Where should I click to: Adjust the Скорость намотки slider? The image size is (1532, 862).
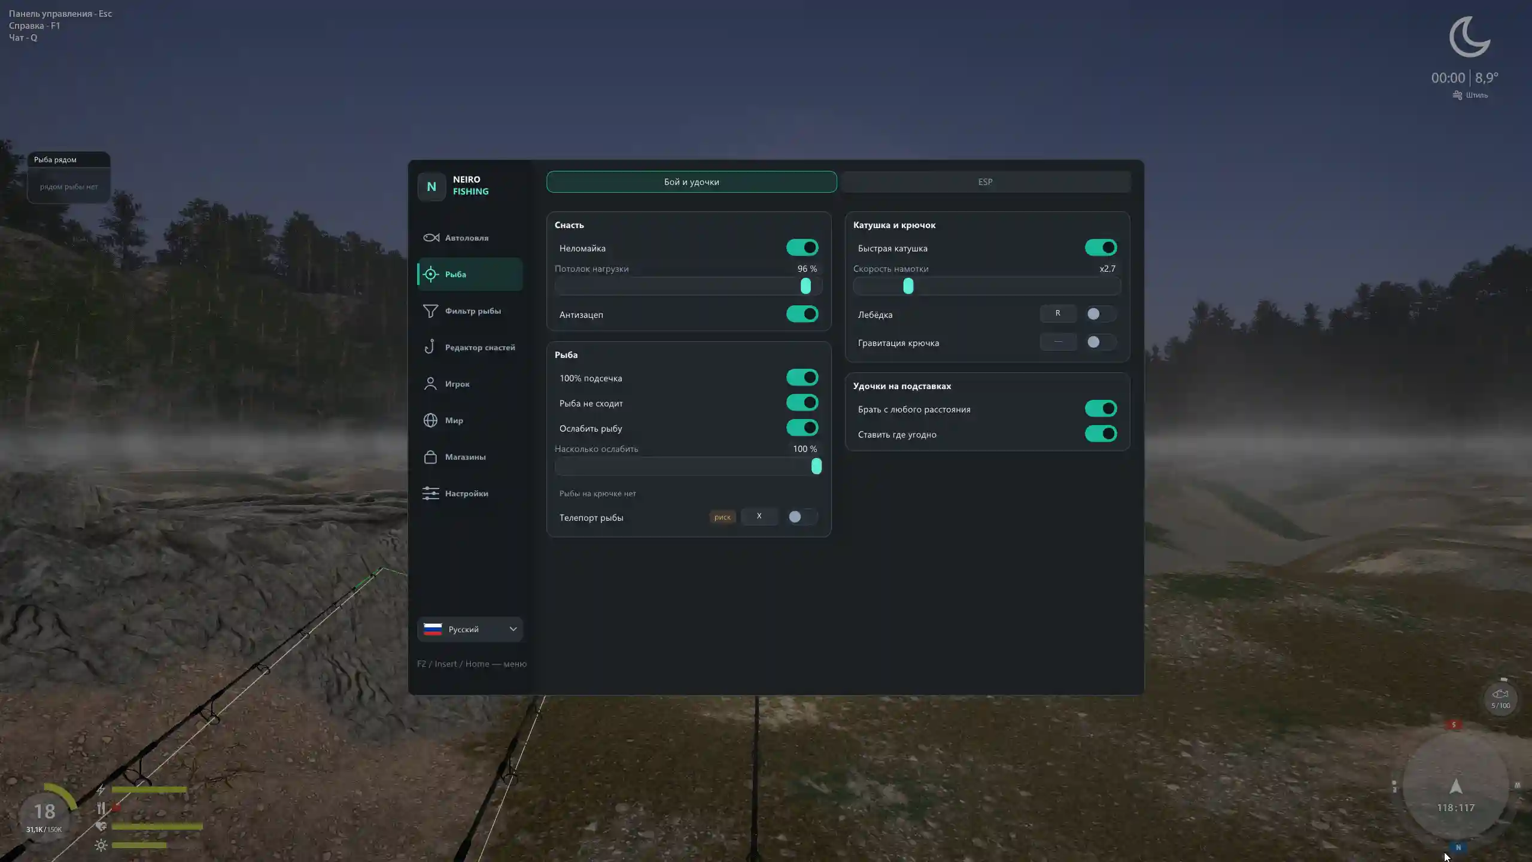point(987,286)
